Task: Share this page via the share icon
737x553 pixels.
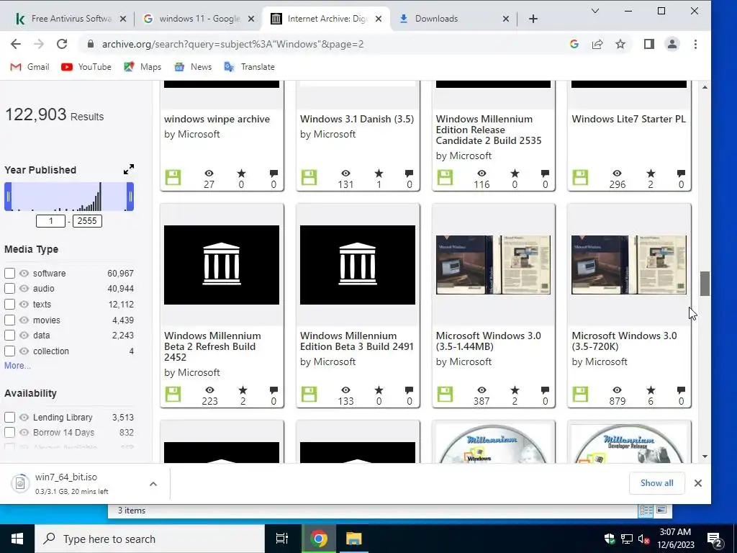Action: click(x=597, y=44)
